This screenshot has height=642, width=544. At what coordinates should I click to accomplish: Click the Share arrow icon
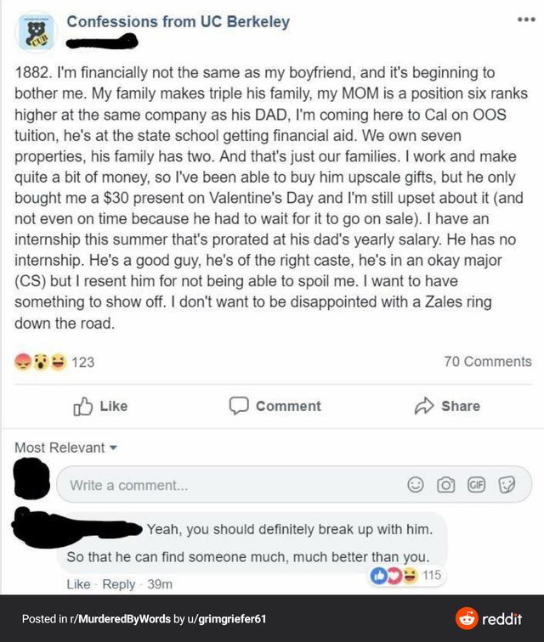(x=424, y=406)
